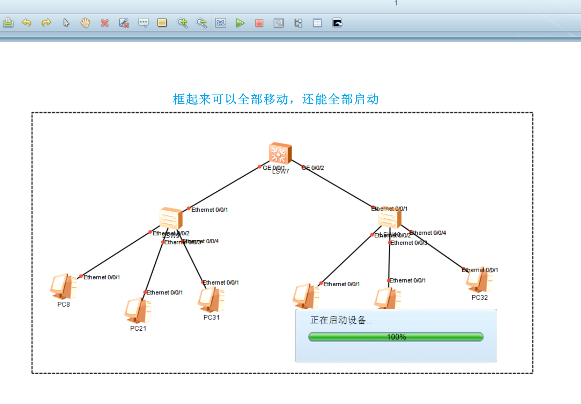Redo the last undone action
581x404 pixels.
click(x=46, y=23)
